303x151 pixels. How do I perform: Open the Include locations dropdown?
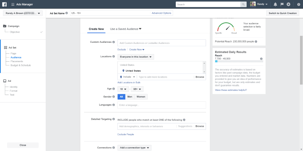[x=127, y=77]
